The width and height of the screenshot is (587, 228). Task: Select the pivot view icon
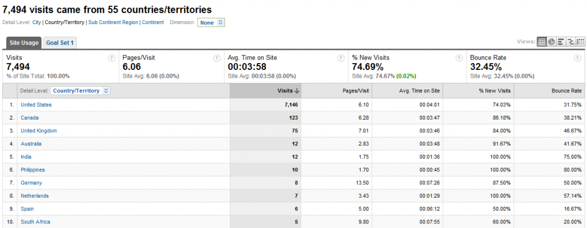tap(580, 42)
